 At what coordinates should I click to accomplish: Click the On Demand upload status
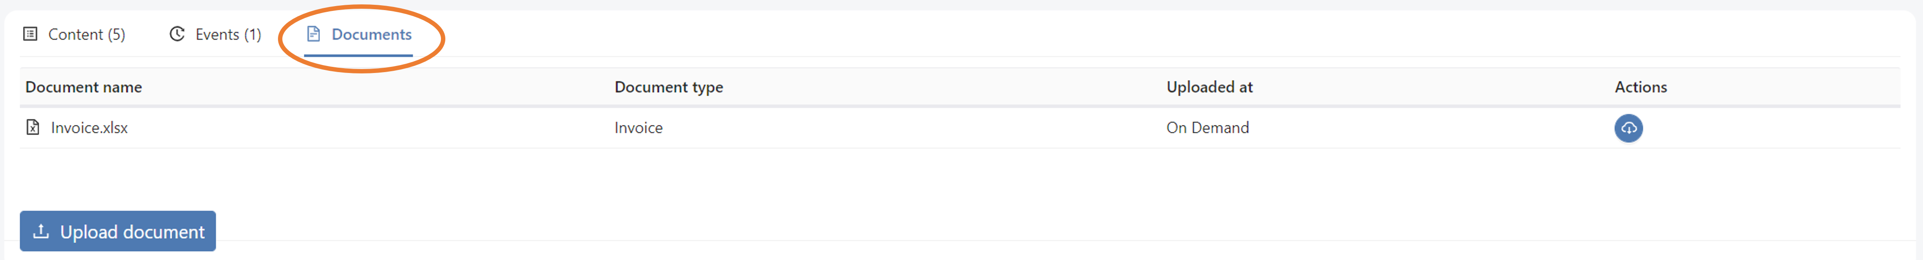1207,128
